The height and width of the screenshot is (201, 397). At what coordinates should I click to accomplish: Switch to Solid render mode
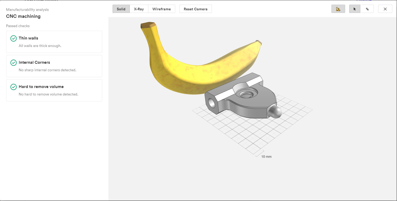click(x=121, y=9)
